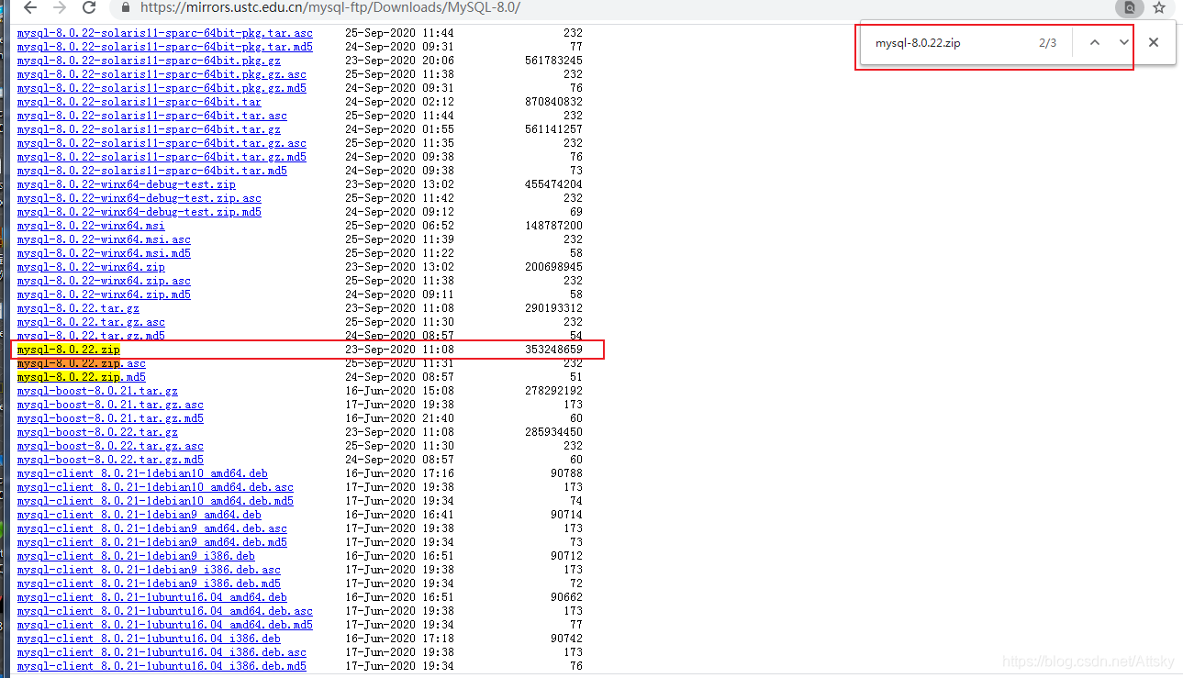Click file size 353248659
Image resolution: width=1183 pixels, height=678 pixels.
553,350
